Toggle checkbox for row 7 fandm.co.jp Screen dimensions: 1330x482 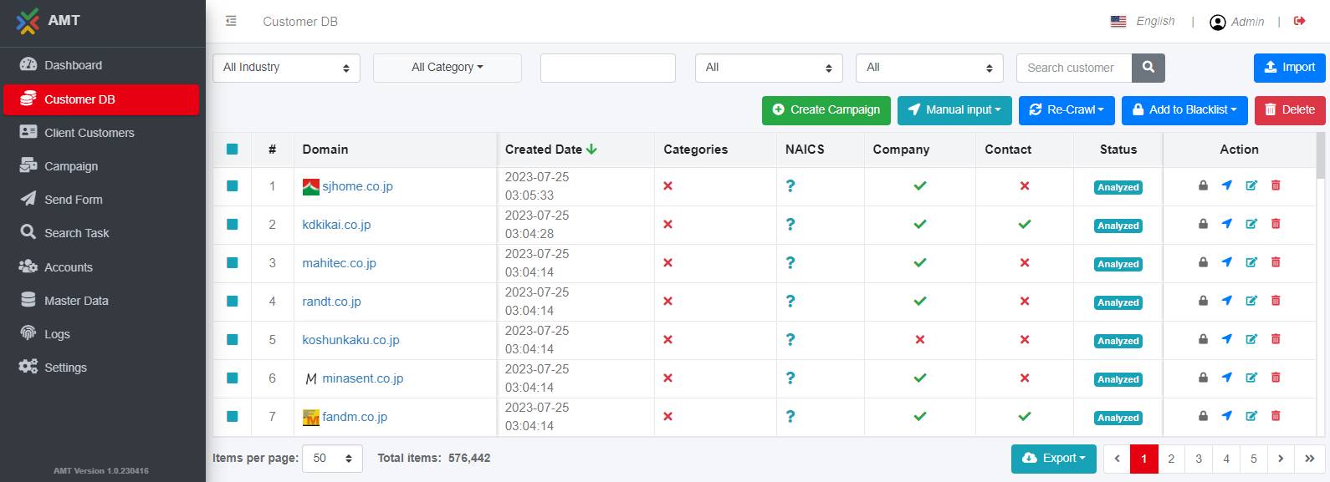pyautogui.click(x=232, y=417)
